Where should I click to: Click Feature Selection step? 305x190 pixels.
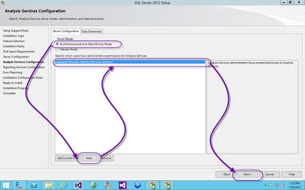click(14, 41)
